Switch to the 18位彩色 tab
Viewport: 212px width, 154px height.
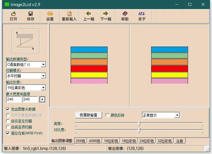[129, 141]
